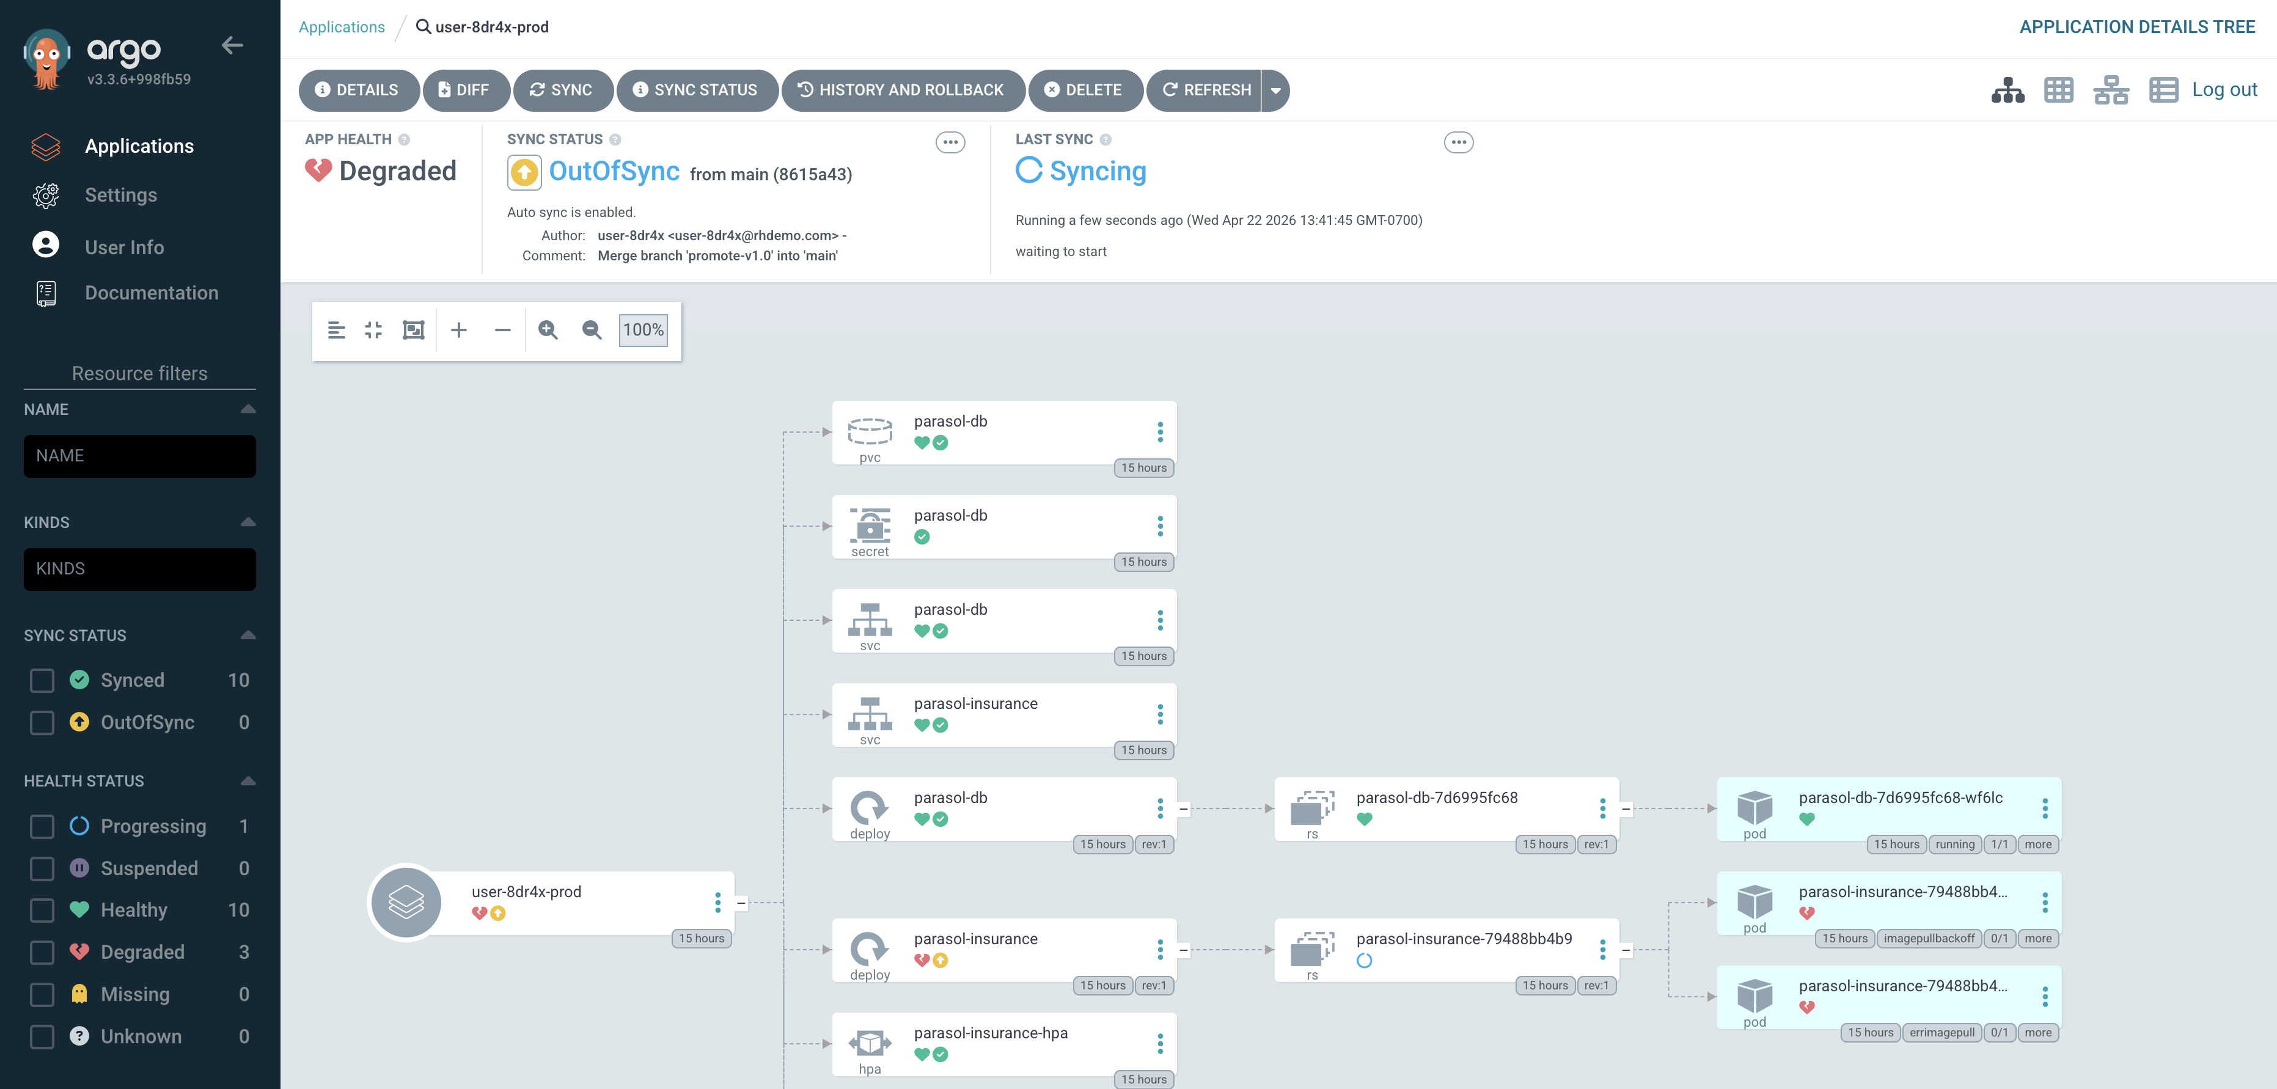Switch to the pods grid view icon
This screenshot has height=1089, width=2277.
[x=2059, y=89]
